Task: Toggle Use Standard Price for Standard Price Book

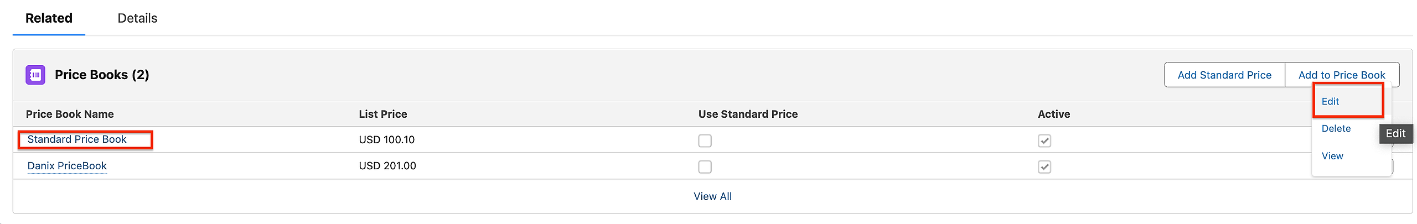Action: (x=705, y=140)
